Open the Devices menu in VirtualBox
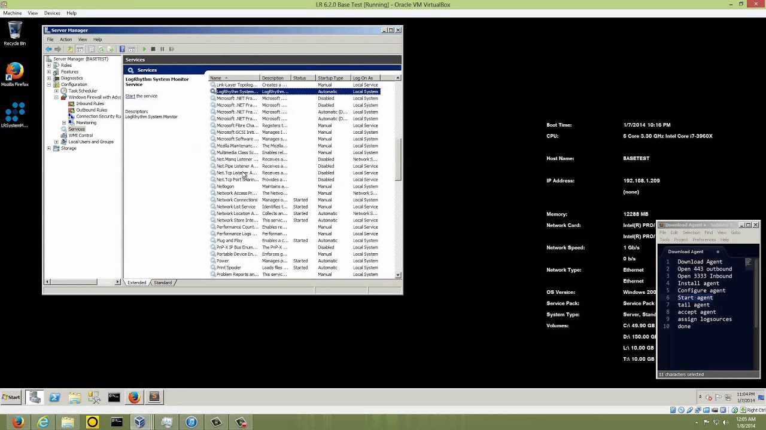 (x=52, y=13)
